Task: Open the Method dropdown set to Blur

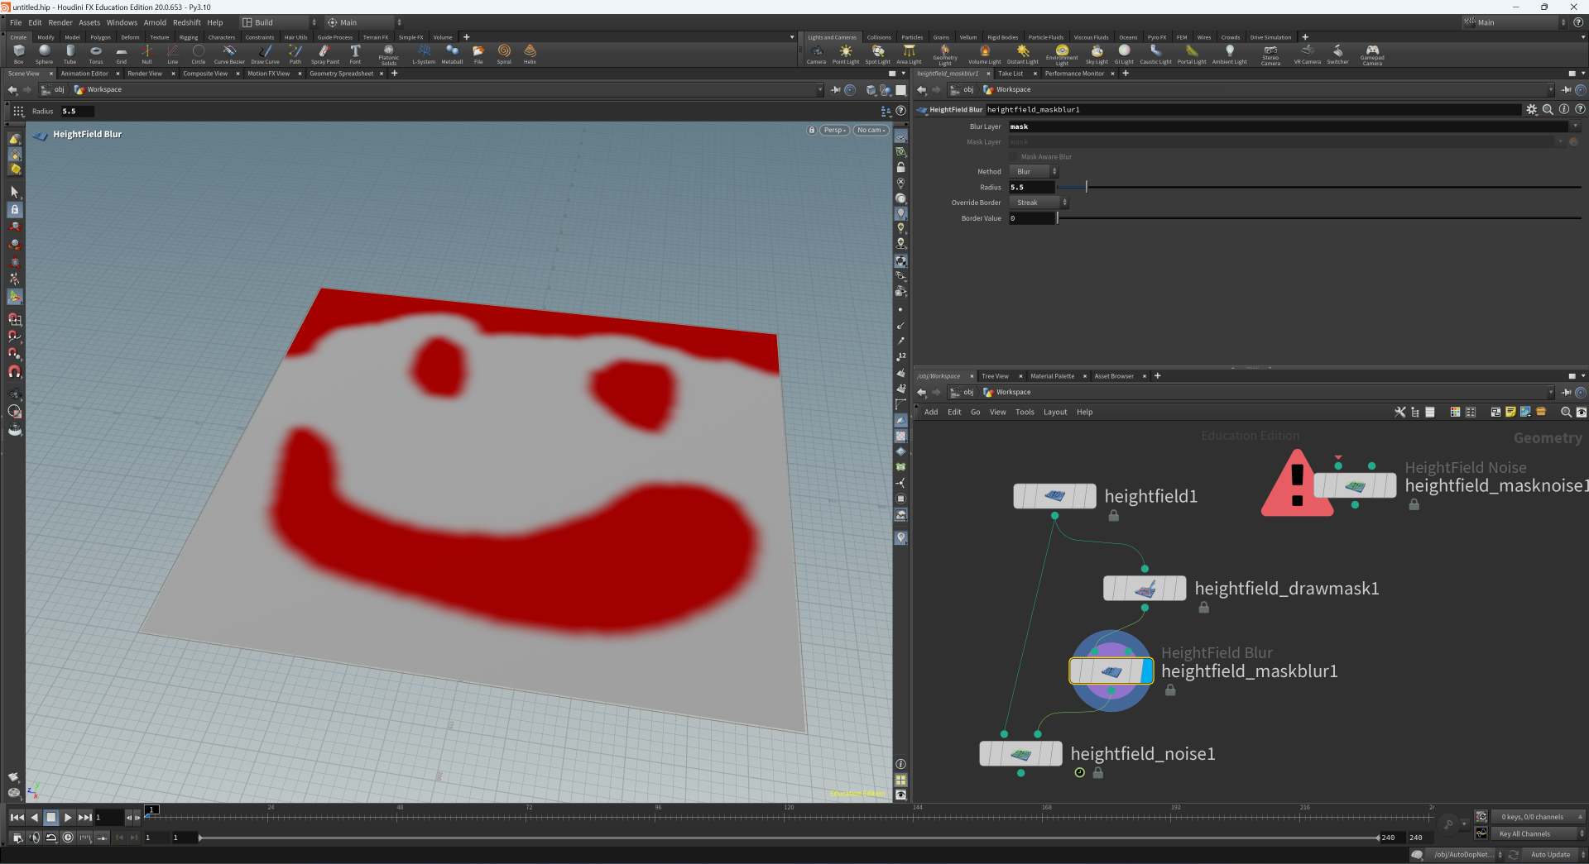Action: point(1033,172)
